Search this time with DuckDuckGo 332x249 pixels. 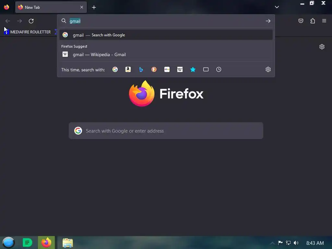[154, 69]
